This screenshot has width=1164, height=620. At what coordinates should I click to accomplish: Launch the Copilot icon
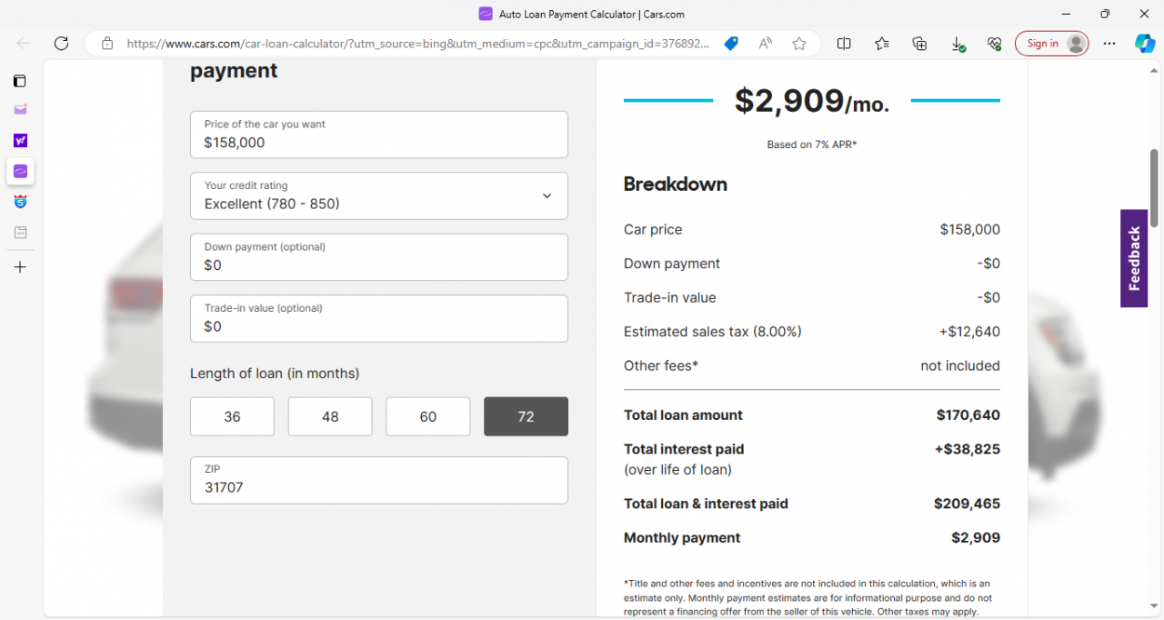point(1144,43)
